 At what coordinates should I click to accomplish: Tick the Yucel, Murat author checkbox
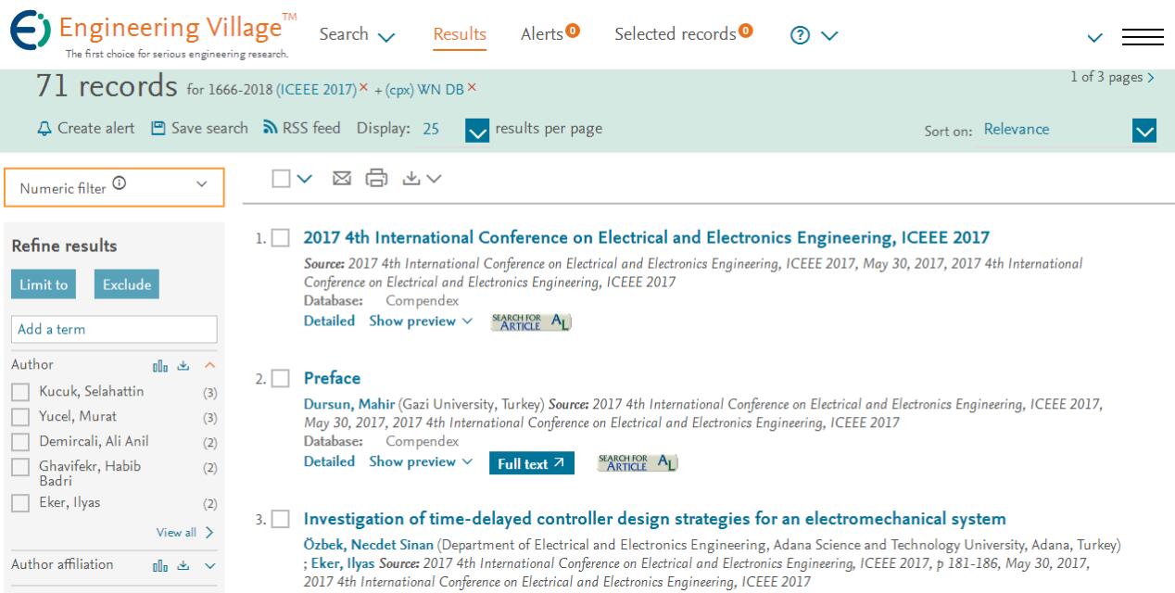click(20, 417)
